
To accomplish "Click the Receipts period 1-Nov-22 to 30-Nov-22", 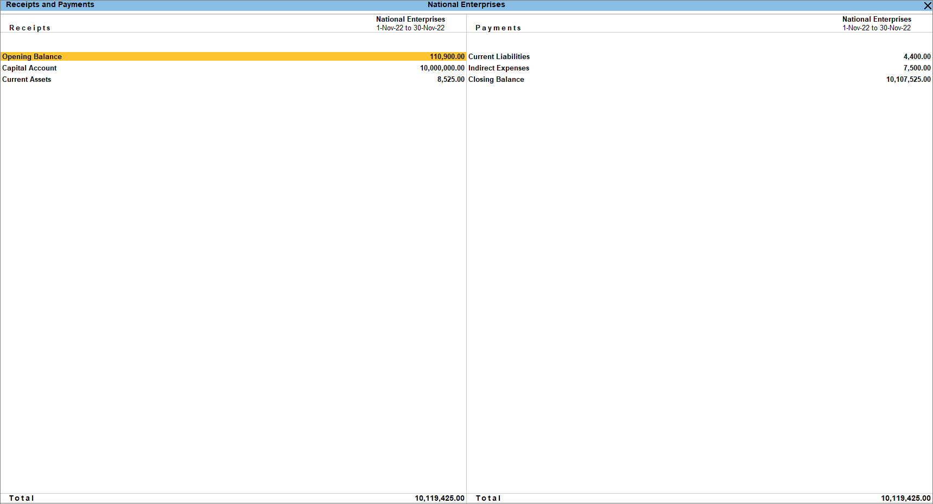I will (x=410, y=28).
